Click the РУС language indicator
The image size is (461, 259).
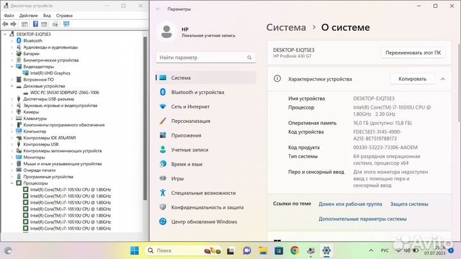click(385, 251)
